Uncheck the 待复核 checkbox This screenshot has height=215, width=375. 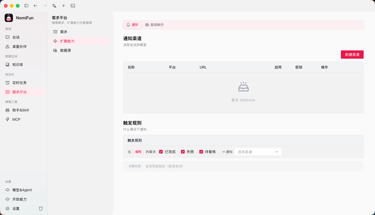tap(201, 152)
